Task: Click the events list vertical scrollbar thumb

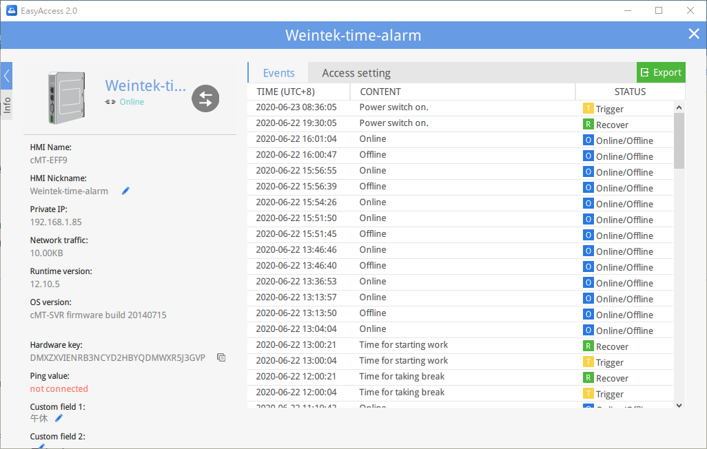Action: (679, 140)
